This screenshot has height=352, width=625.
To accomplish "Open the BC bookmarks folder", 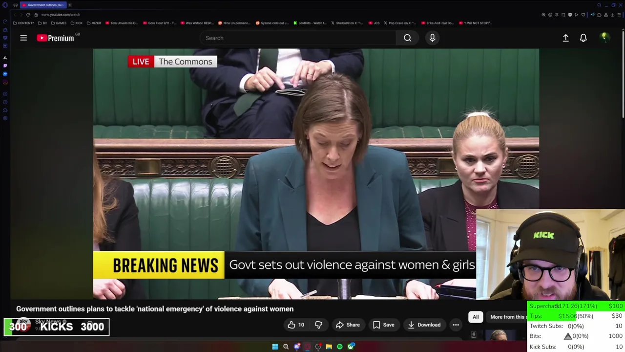I will coord(43,23).
